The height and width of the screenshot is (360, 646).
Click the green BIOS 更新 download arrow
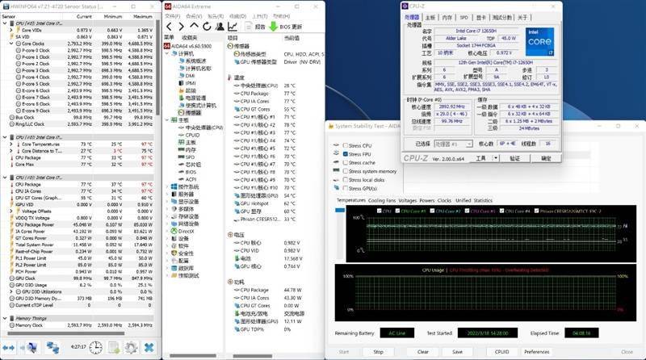[x=273, y=27]
